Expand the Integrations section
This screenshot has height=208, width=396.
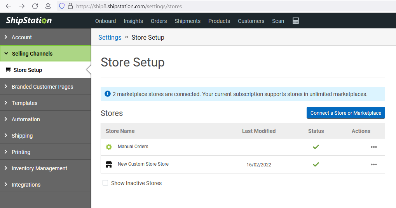pos(26,185)
